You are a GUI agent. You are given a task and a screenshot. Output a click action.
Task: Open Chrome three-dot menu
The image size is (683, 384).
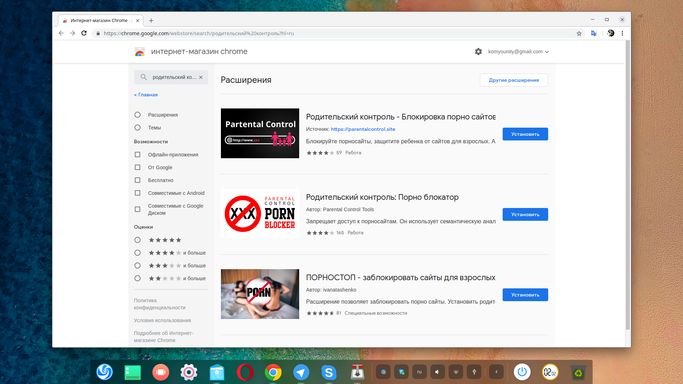(622, 33)
